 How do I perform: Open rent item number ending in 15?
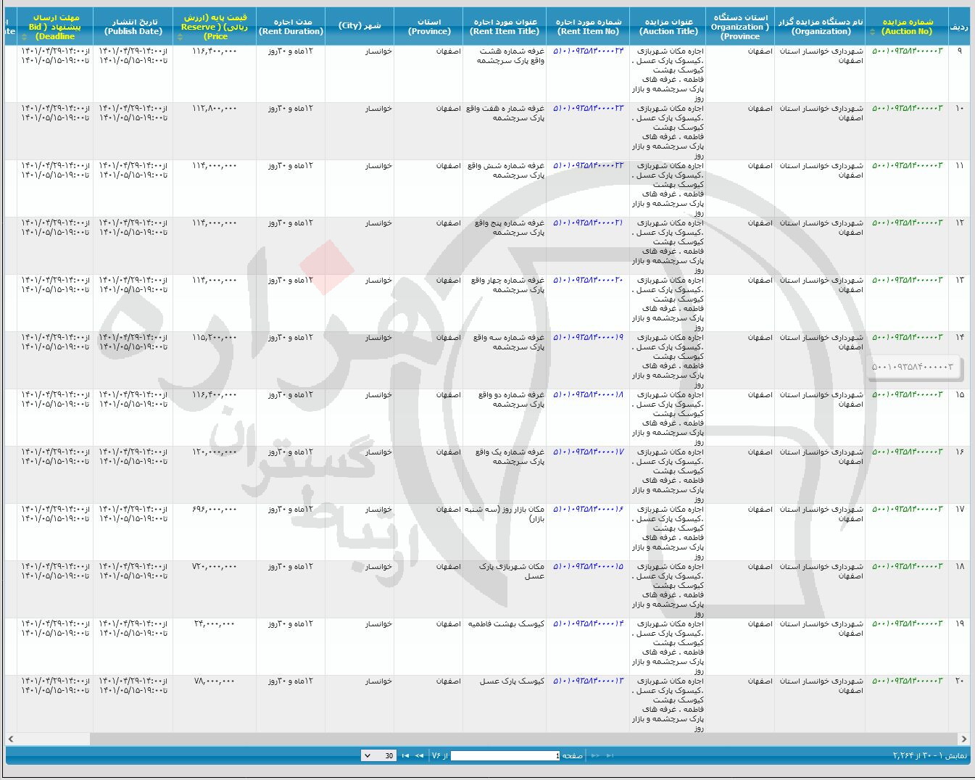coord(588,567)
